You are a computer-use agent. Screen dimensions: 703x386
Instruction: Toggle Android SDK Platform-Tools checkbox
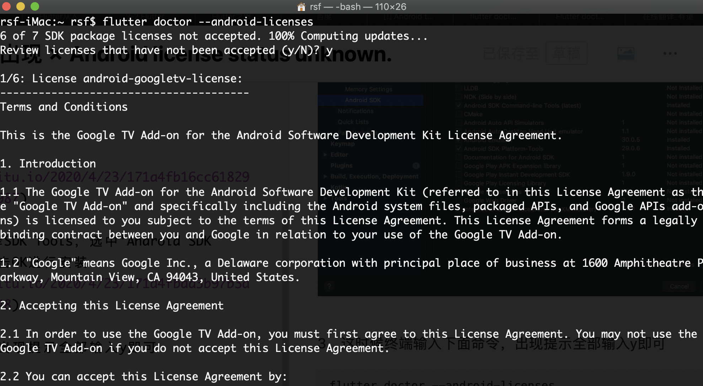point(458,149)
